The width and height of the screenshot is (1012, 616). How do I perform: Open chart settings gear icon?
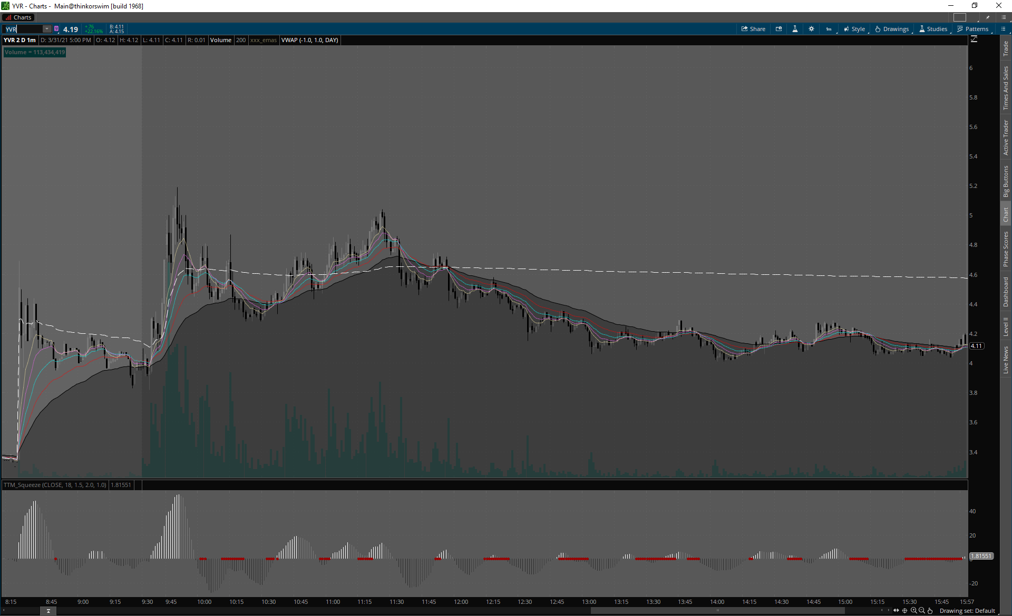[811, 29]
